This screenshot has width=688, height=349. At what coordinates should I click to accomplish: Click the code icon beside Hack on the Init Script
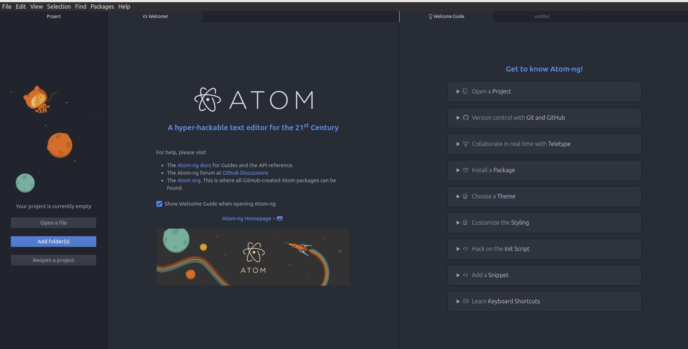tap(465, 249)
